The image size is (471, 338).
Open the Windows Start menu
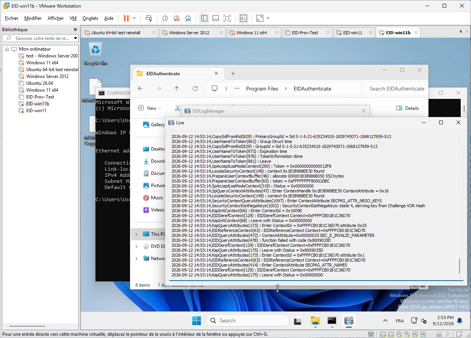[196, 321]
